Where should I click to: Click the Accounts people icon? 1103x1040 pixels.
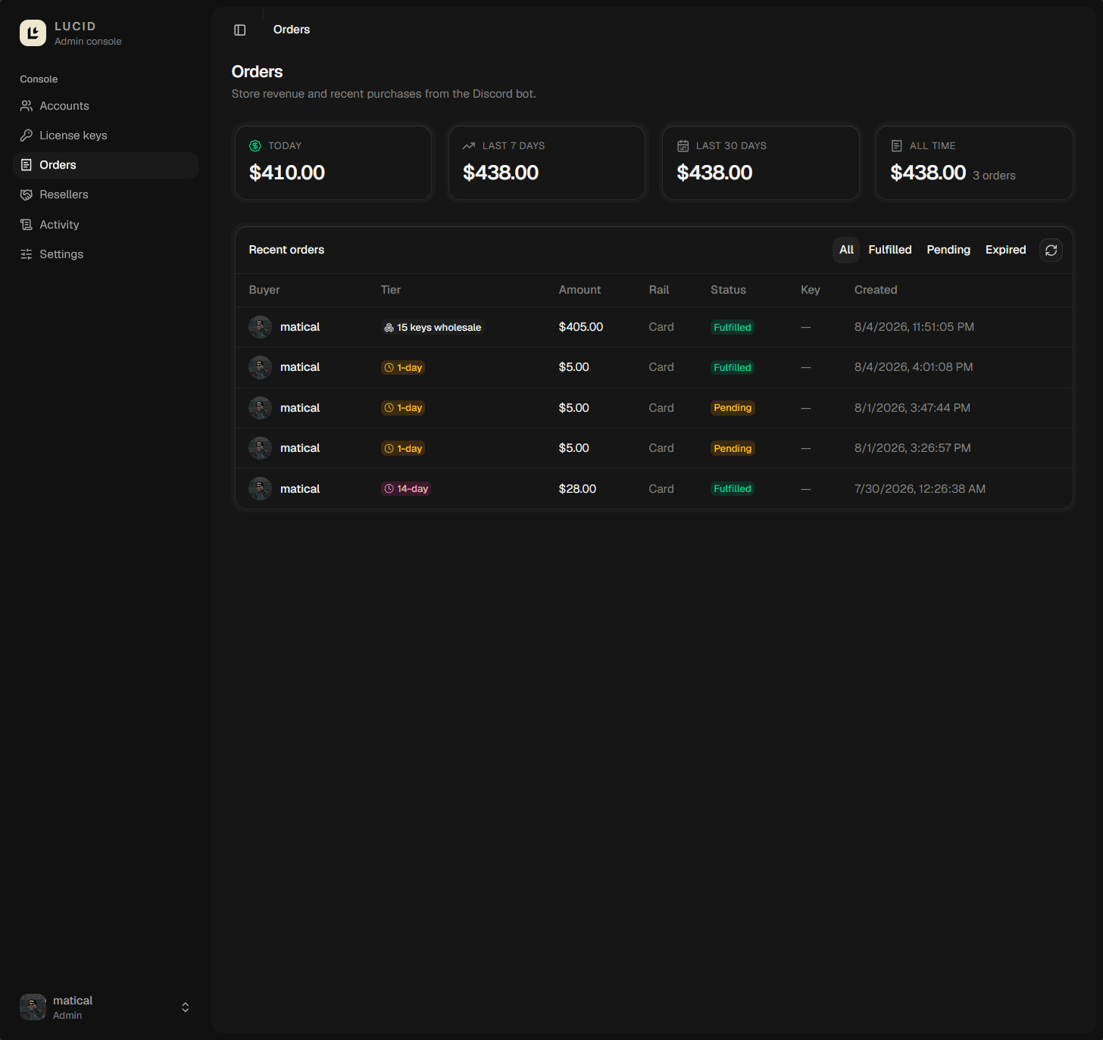pyautogui.click(x=27, y=106)
